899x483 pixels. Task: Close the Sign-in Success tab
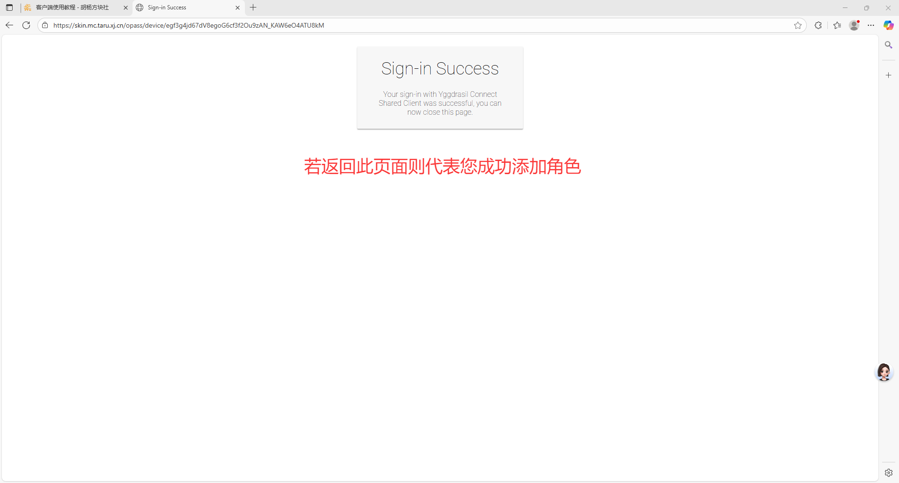pos(237,7)
